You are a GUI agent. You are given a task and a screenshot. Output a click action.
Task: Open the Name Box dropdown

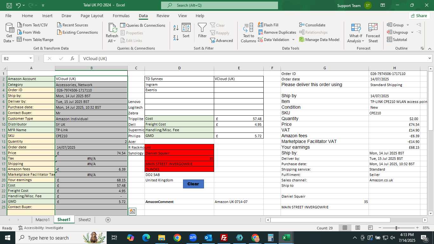click(31, 58)
